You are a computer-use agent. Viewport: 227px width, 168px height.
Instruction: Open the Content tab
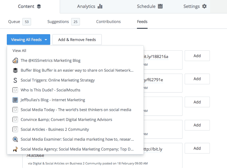pos(30,6)
